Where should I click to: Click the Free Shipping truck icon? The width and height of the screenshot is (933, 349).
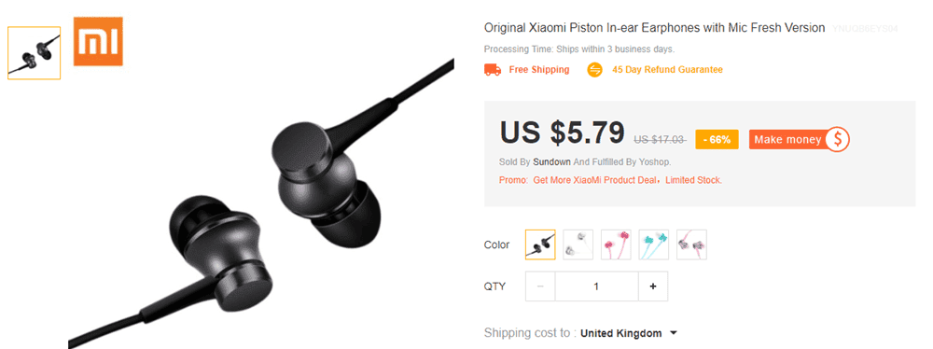pyautogui.click(x=493, y=70)
